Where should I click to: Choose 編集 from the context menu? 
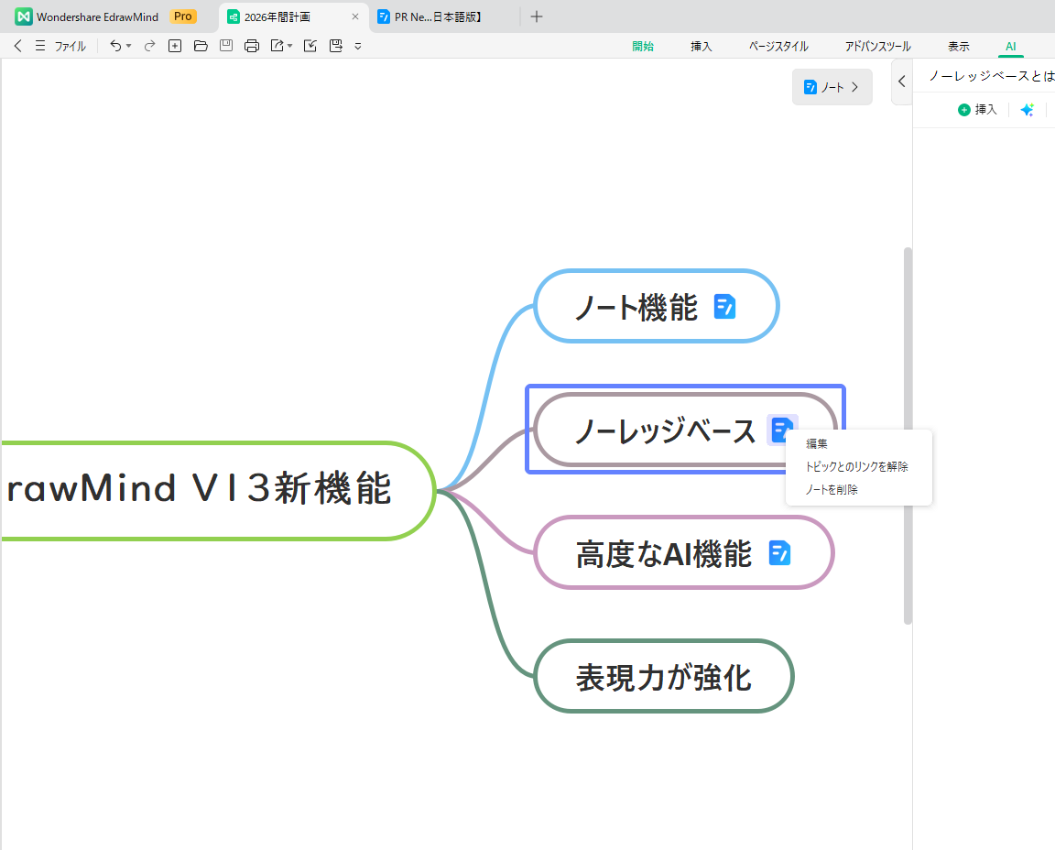click(816, 443)
